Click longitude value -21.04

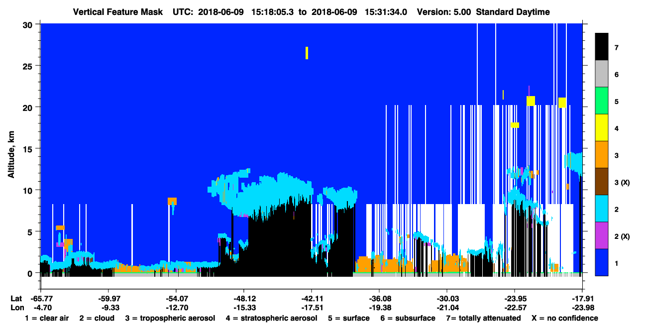pos(446,307)
